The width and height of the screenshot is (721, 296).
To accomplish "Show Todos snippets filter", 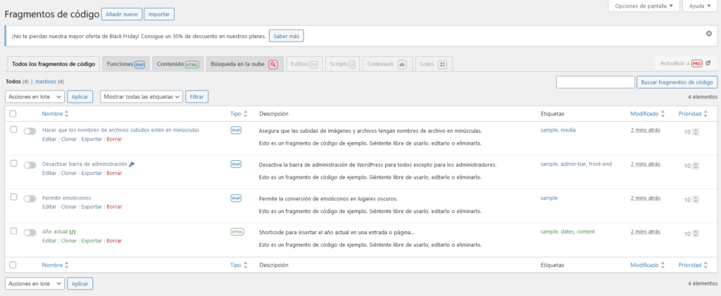I will click(13, 82).
